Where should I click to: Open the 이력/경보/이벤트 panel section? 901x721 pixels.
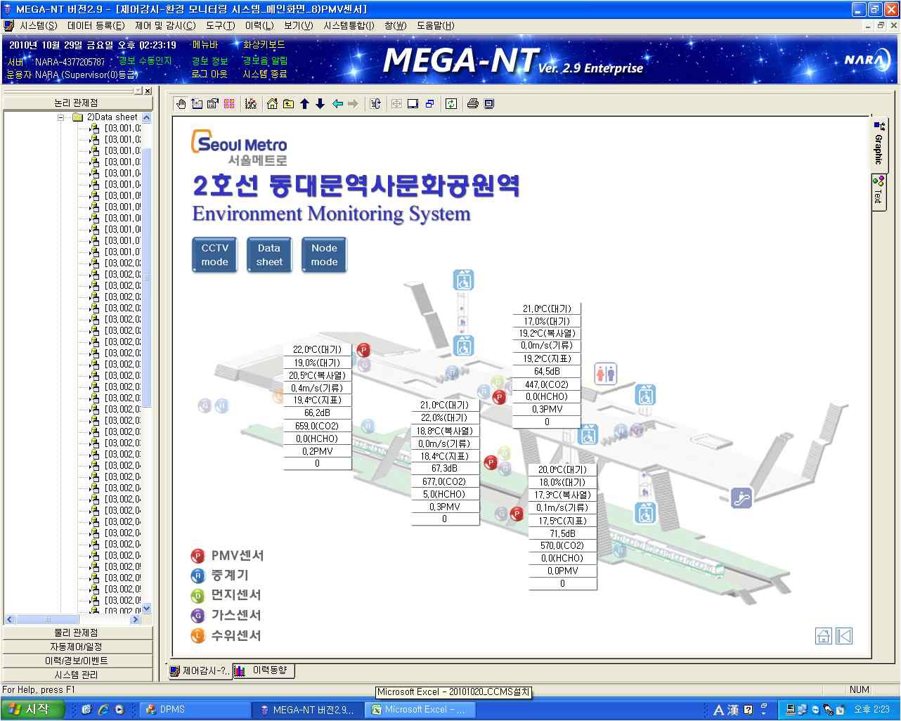[x=76, y=661]
